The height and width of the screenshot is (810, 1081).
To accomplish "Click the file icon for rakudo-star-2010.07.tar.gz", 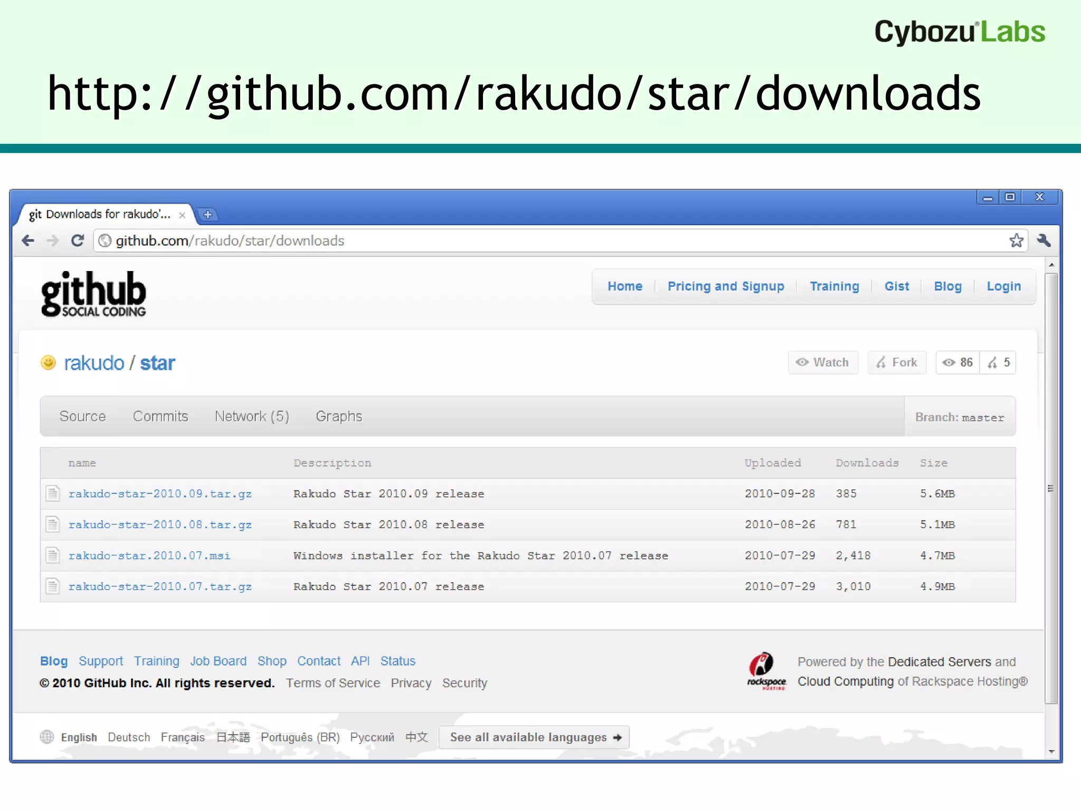I will tap(52, 586).
